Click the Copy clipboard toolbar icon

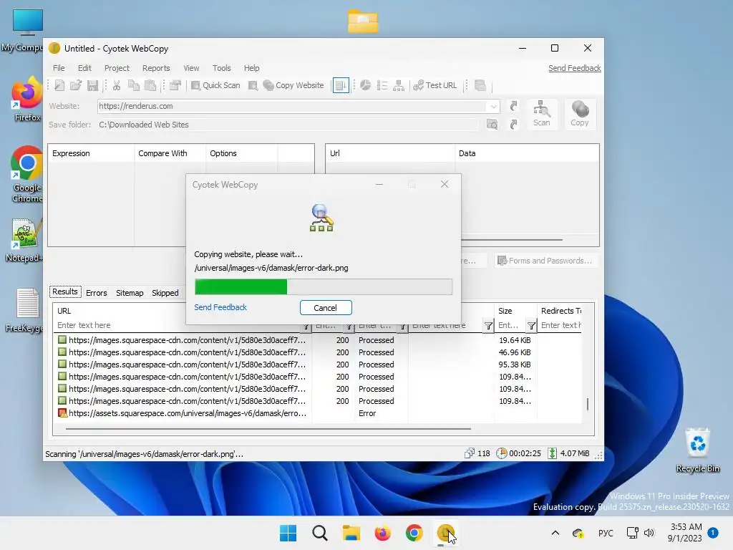click(134, 85)
